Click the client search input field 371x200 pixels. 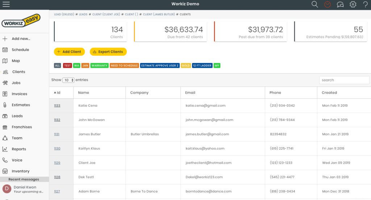pyautogui.click(x=344, y=80)
